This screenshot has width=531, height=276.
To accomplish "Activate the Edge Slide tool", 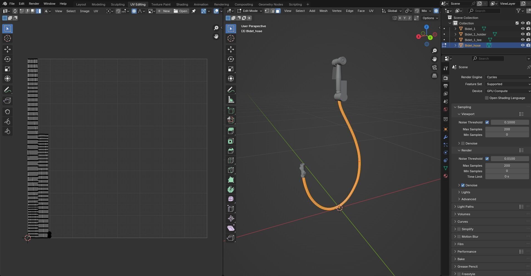I will (231, 209).
